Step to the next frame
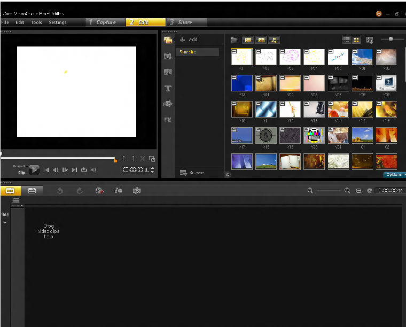 click(65, 170)
